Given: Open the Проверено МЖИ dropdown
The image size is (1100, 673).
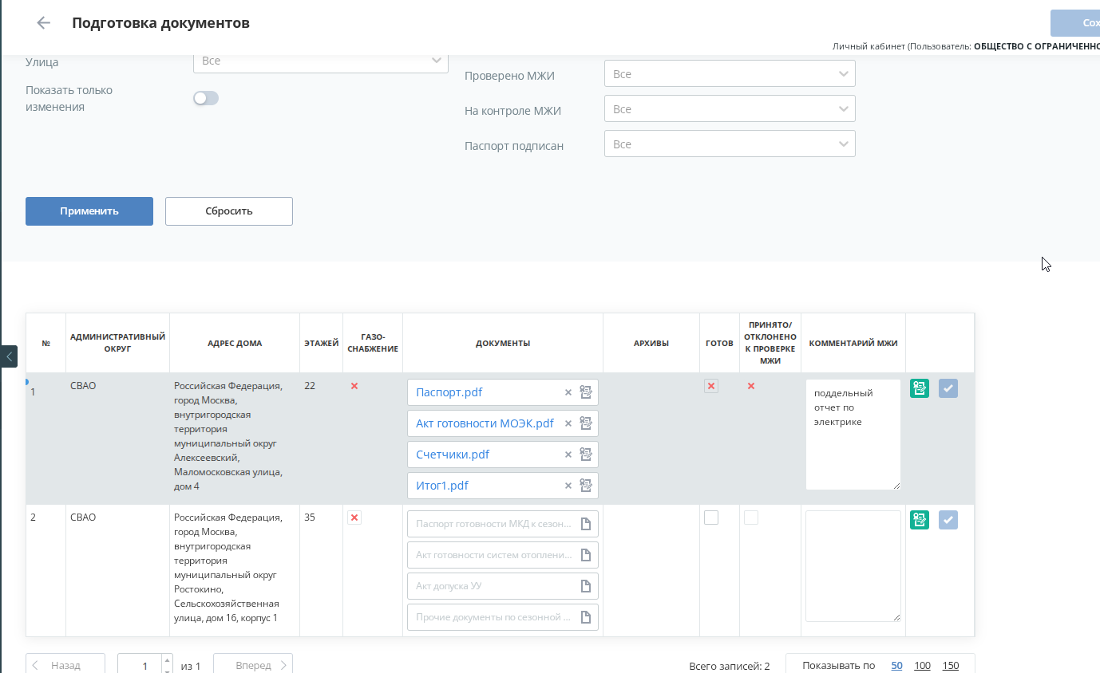Looking at the screenshot, I should [x=730, y=74].
